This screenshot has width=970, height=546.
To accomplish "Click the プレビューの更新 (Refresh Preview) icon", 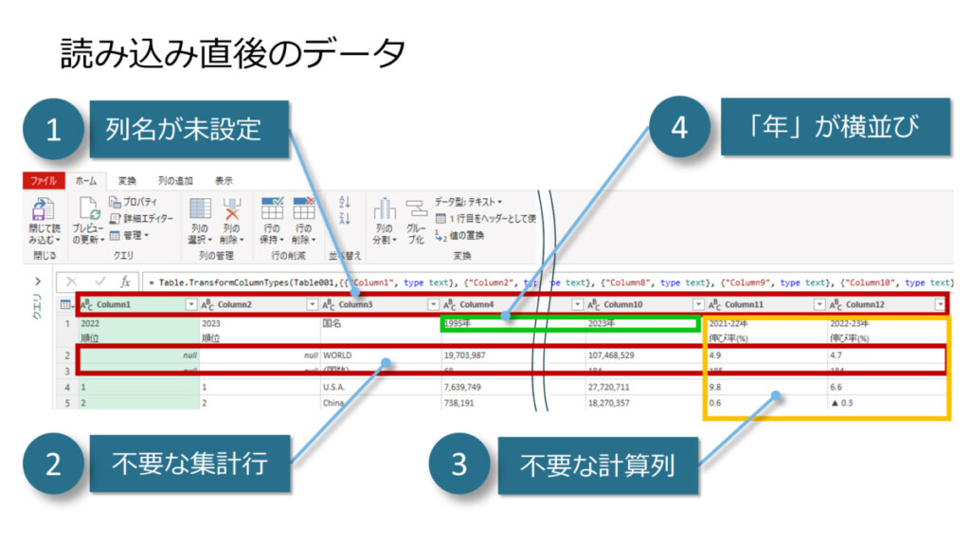I will tap(89, 212).
